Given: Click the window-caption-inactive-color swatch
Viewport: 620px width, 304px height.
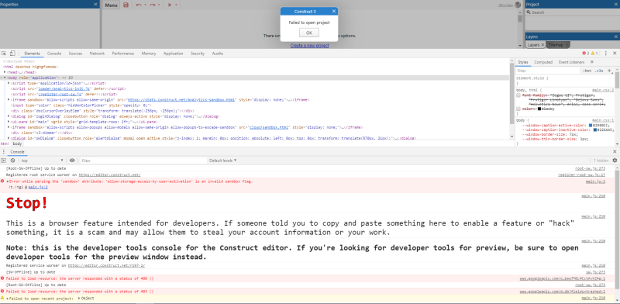Looking at the screenshot, I should [595, 130].
